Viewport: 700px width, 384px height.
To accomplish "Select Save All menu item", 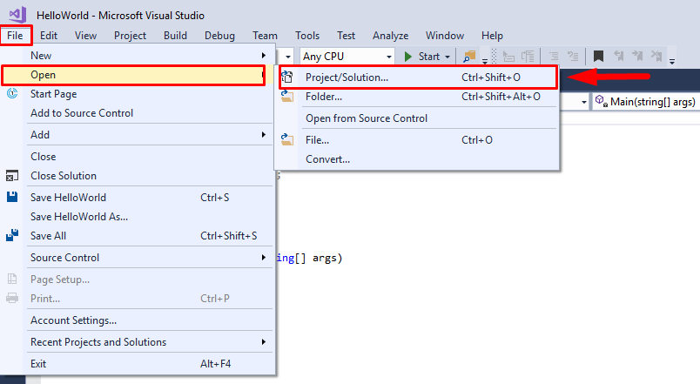I will (x=138, y=236).
